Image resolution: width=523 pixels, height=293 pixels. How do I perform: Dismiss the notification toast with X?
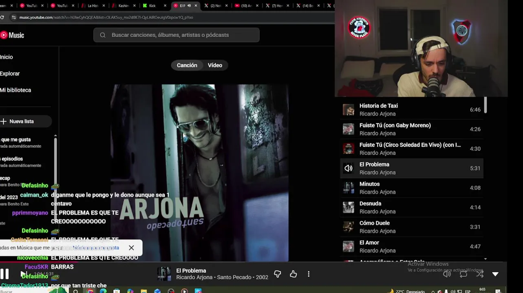(131, 247)
